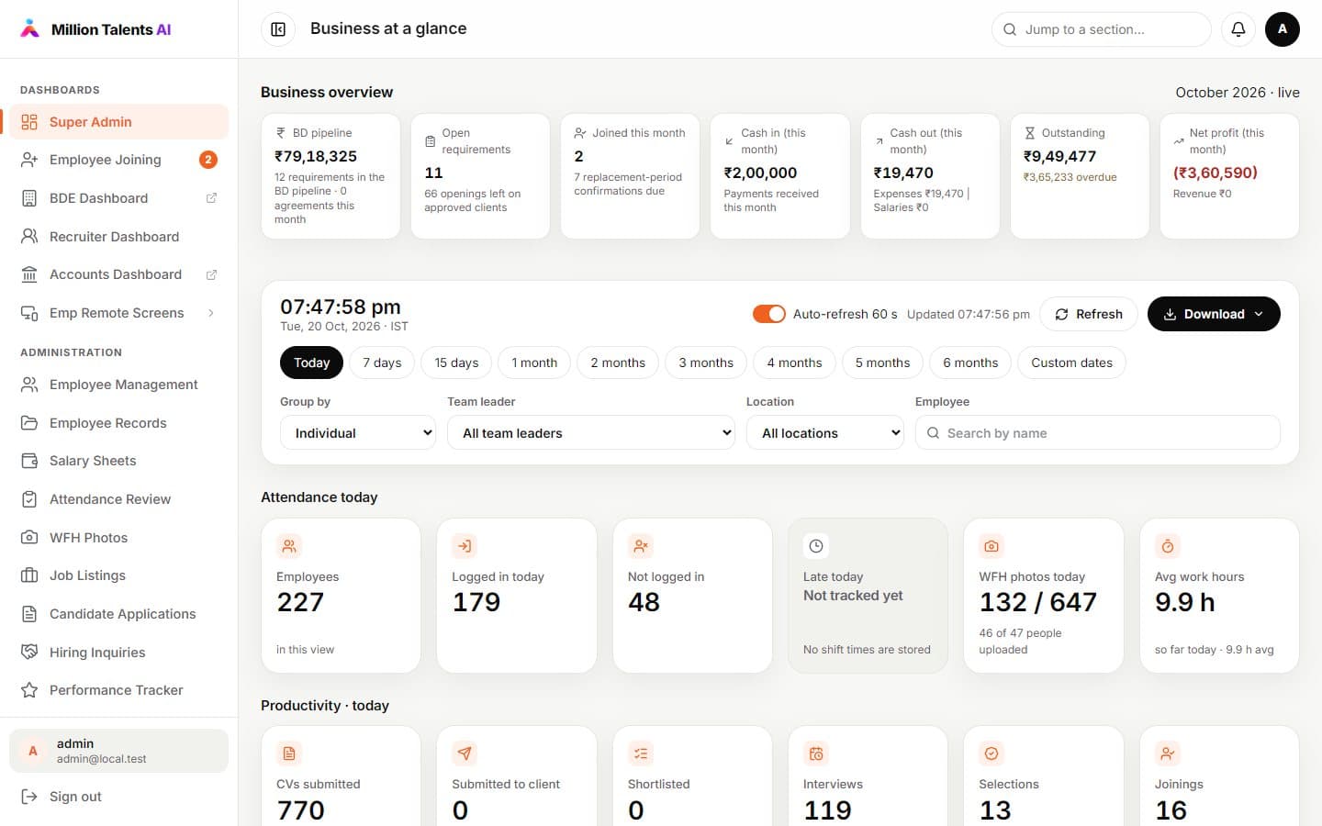Select the 4 months range tab

795,363
